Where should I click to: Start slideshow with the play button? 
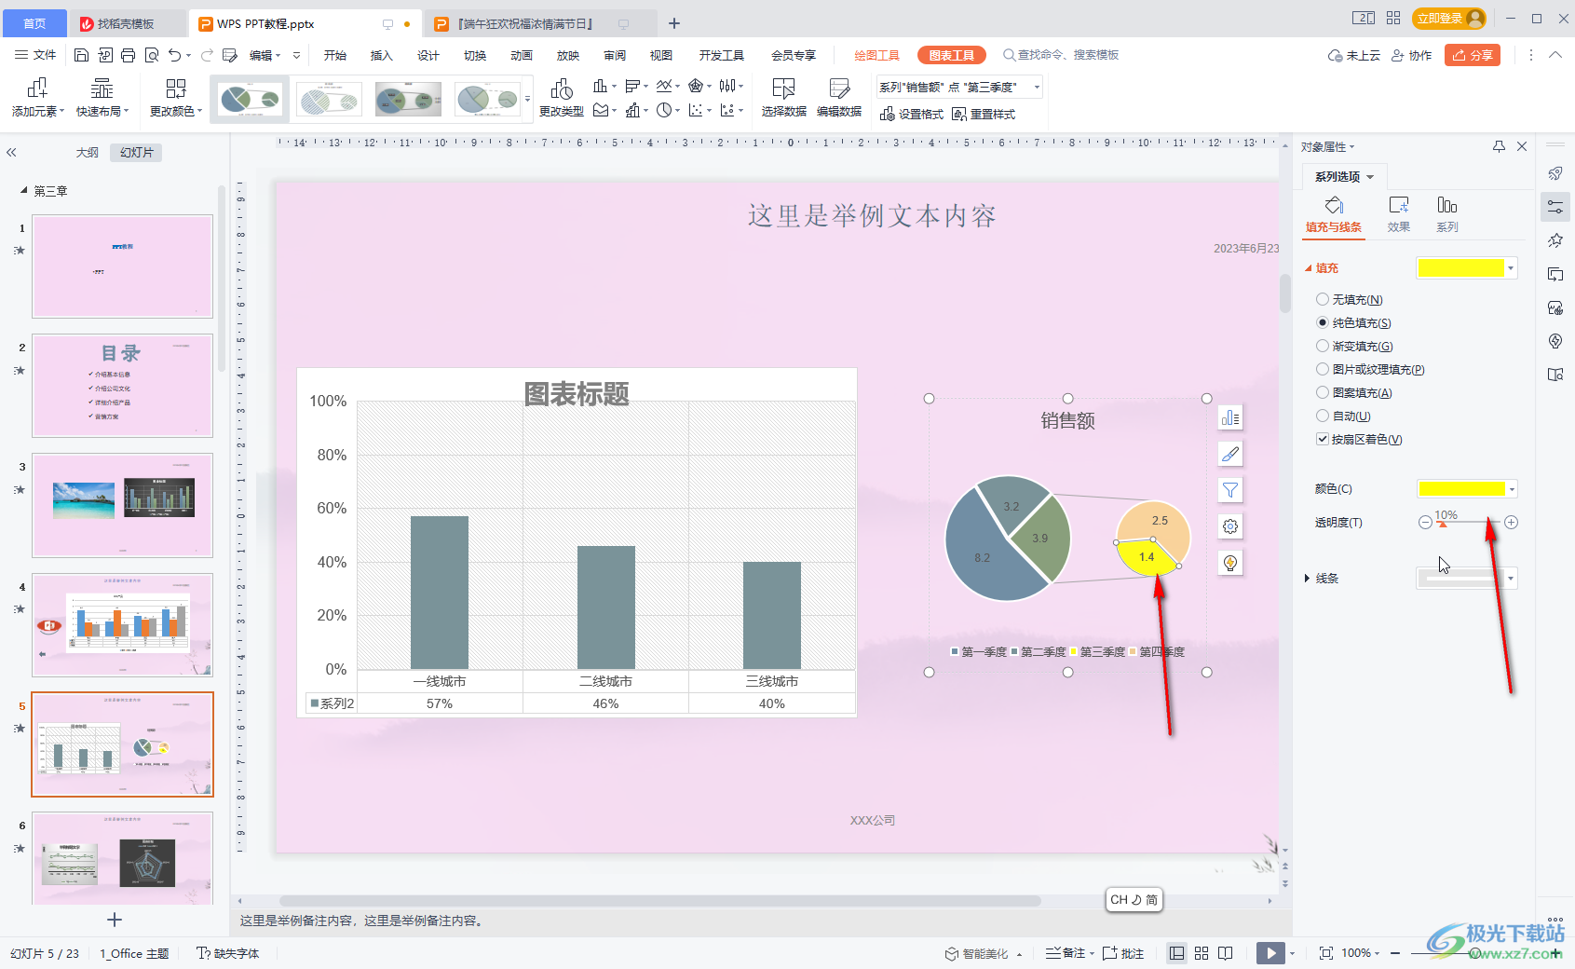point(1270,953)
